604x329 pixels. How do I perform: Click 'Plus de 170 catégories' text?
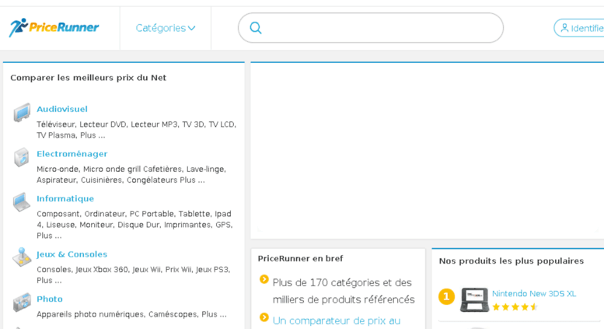click(x=326, y=283)
